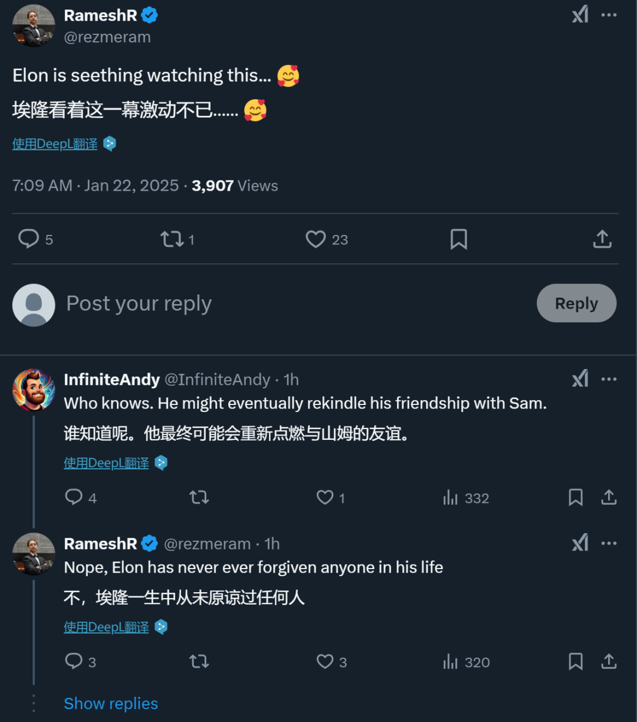Expand the thread with Show replies
637x722 pixels.
[x=111, y=704]
